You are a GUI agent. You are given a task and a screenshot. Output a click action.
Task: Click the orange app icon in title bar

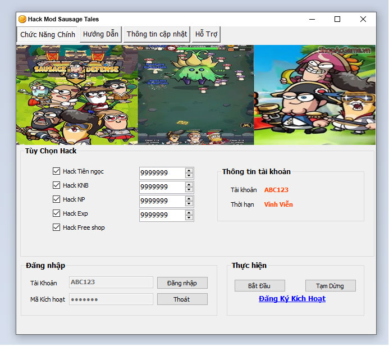(22, 19)
